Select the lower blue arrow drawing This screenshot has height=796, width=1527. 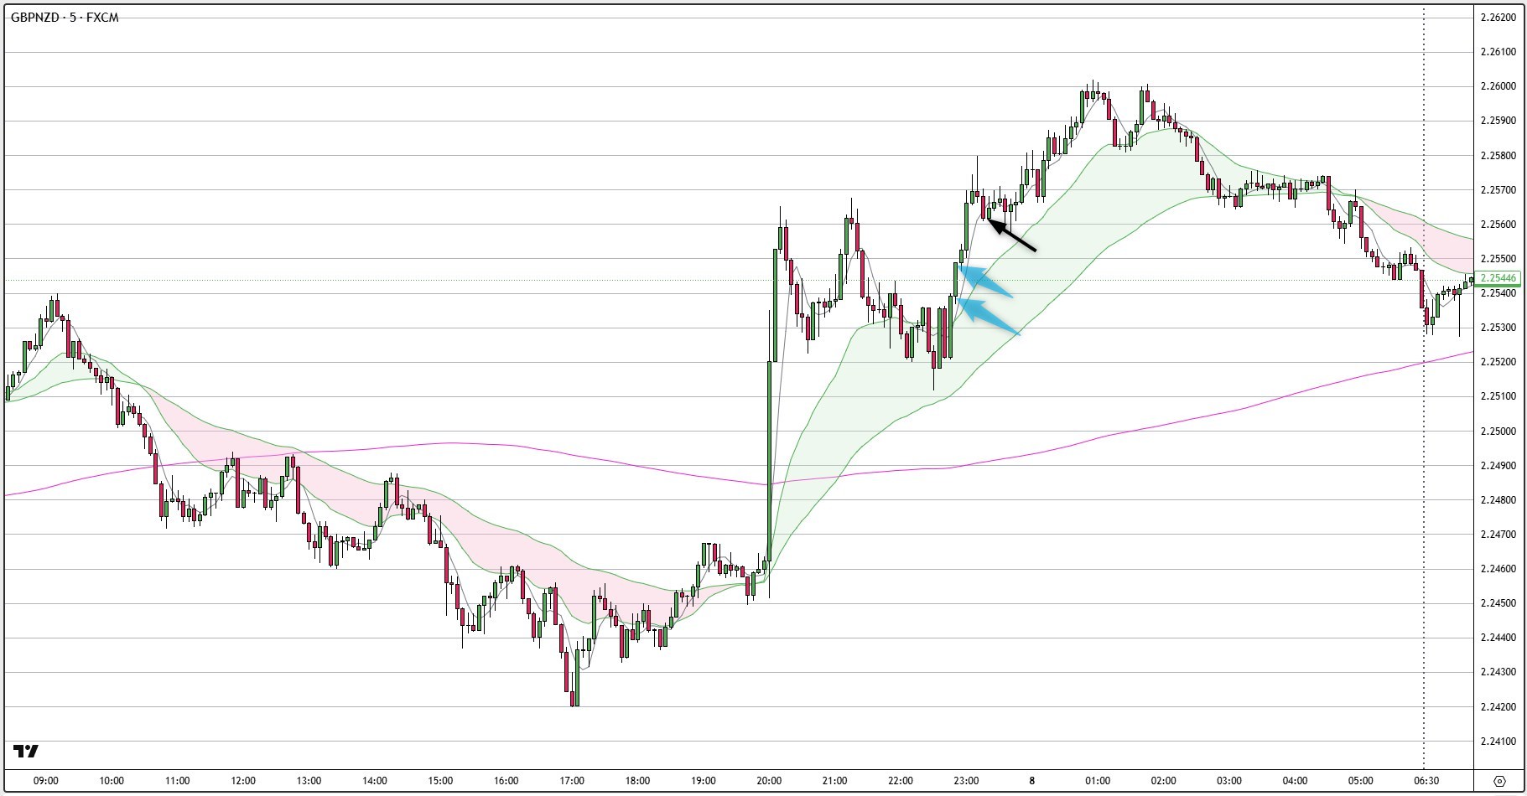[x=989, y=317]
